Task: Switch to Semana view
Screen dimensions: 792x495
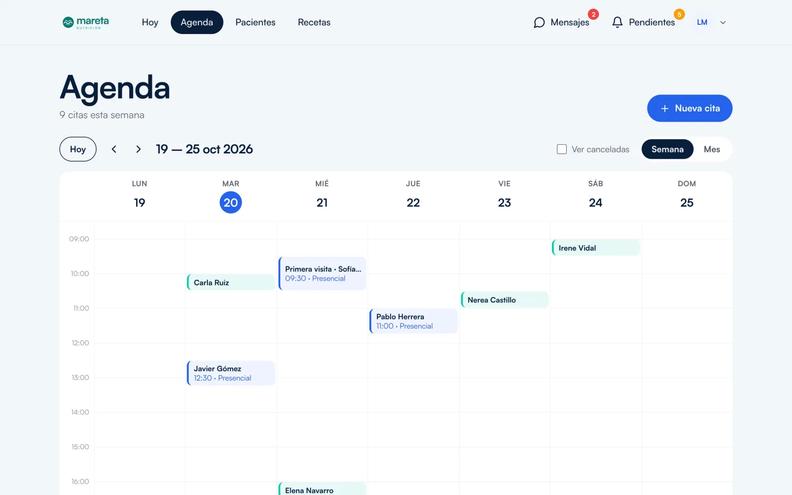Action: click(667, 149)
